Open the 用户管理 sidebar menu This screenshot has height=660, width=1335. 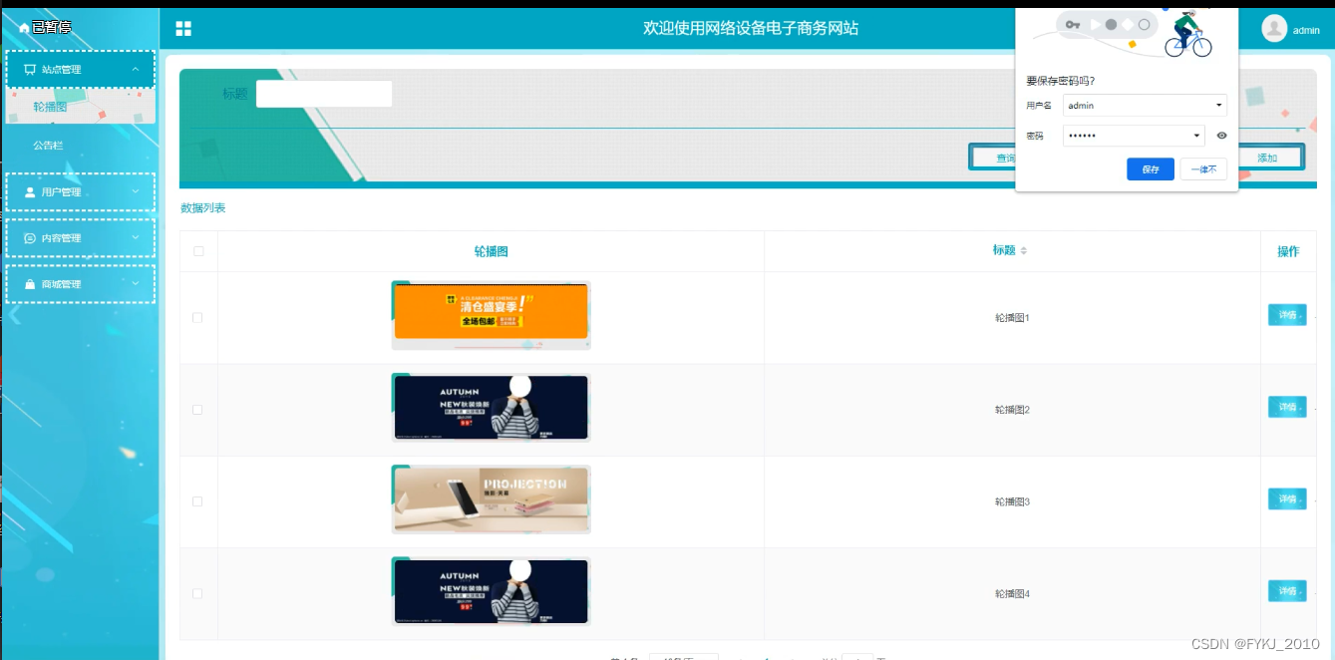coord(81,191)
